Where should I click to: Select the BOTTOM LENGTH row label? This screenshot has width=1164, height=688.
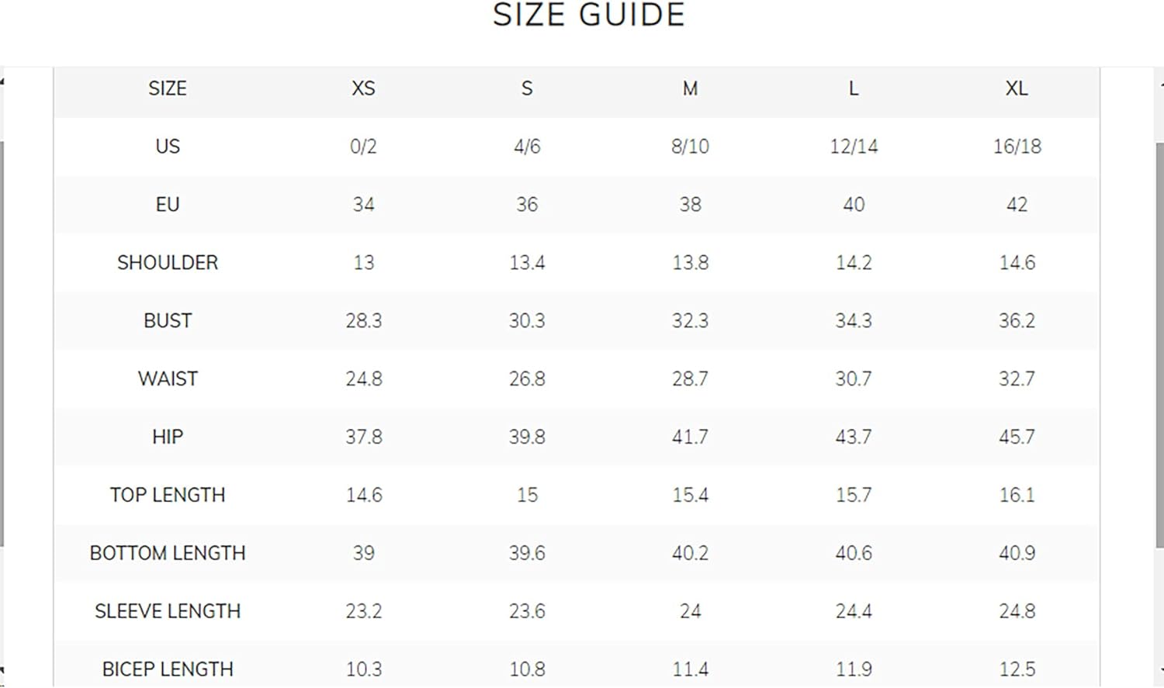(168, 553)
